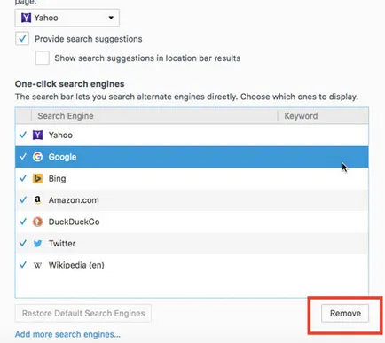This screenshot has width=385, height=343.
Task: Click the DuckDuckGo duck icon
Action: tap(37, 222)
